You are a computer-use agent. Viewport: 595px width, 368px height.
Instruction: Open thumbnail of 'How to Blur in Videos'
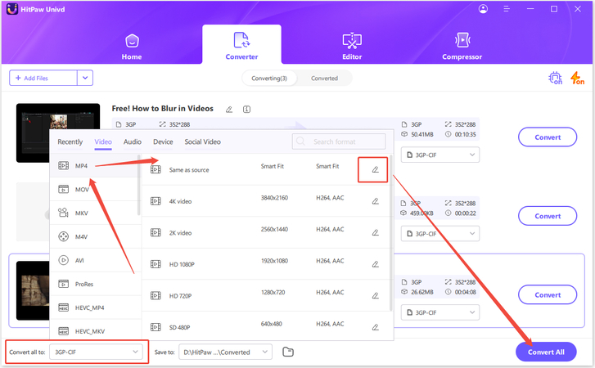click(x=57, y=117)
